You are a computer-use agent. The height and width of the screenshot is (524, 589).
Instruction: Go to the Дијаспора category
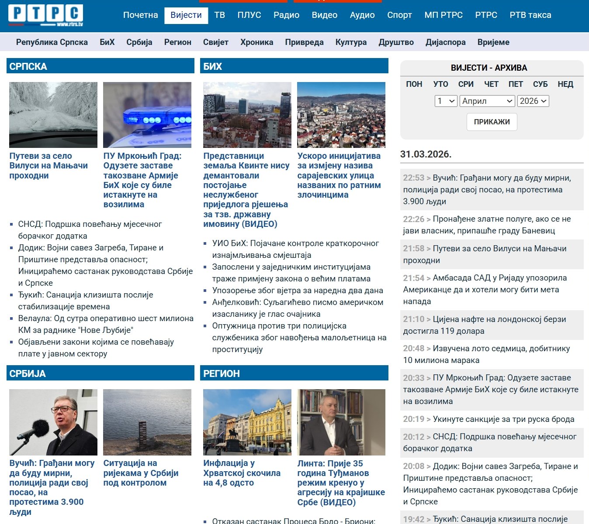[445, 42]
